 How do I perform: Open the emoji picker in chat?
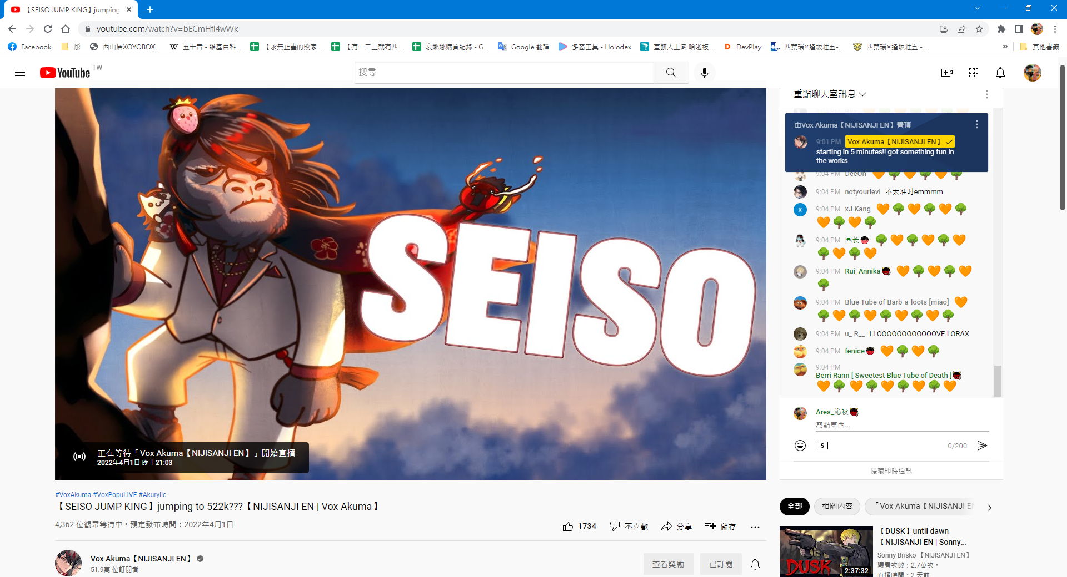(x=800, y=446)
